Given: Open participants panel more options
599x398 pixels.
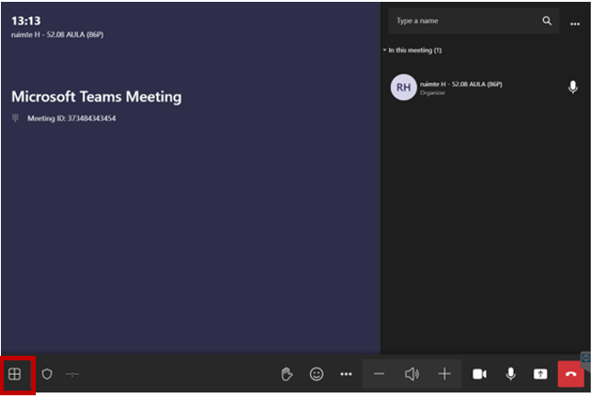Looking at the screenshot, I should (575, 24).
